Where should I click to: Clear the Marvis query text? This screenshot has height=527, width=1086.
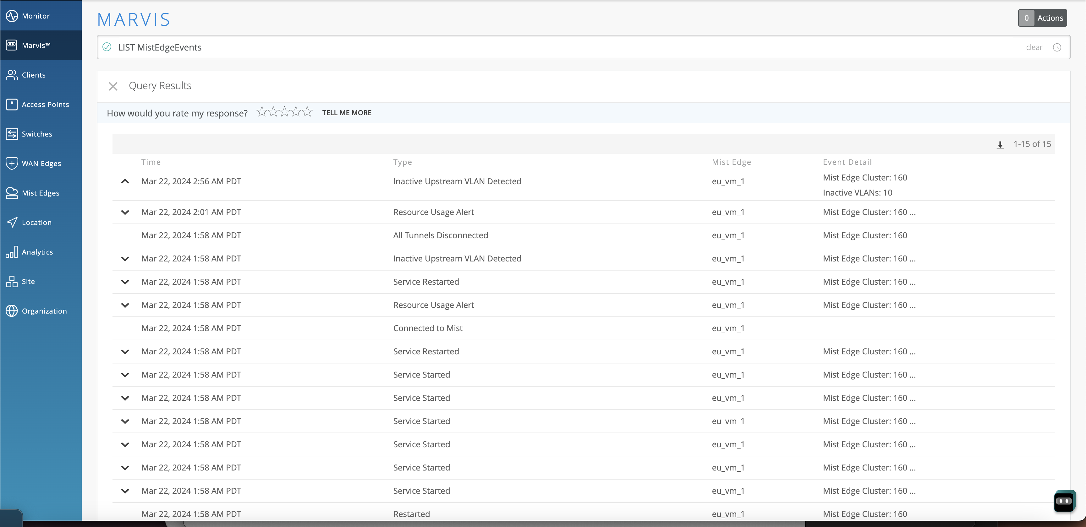tap(1034, 47)
